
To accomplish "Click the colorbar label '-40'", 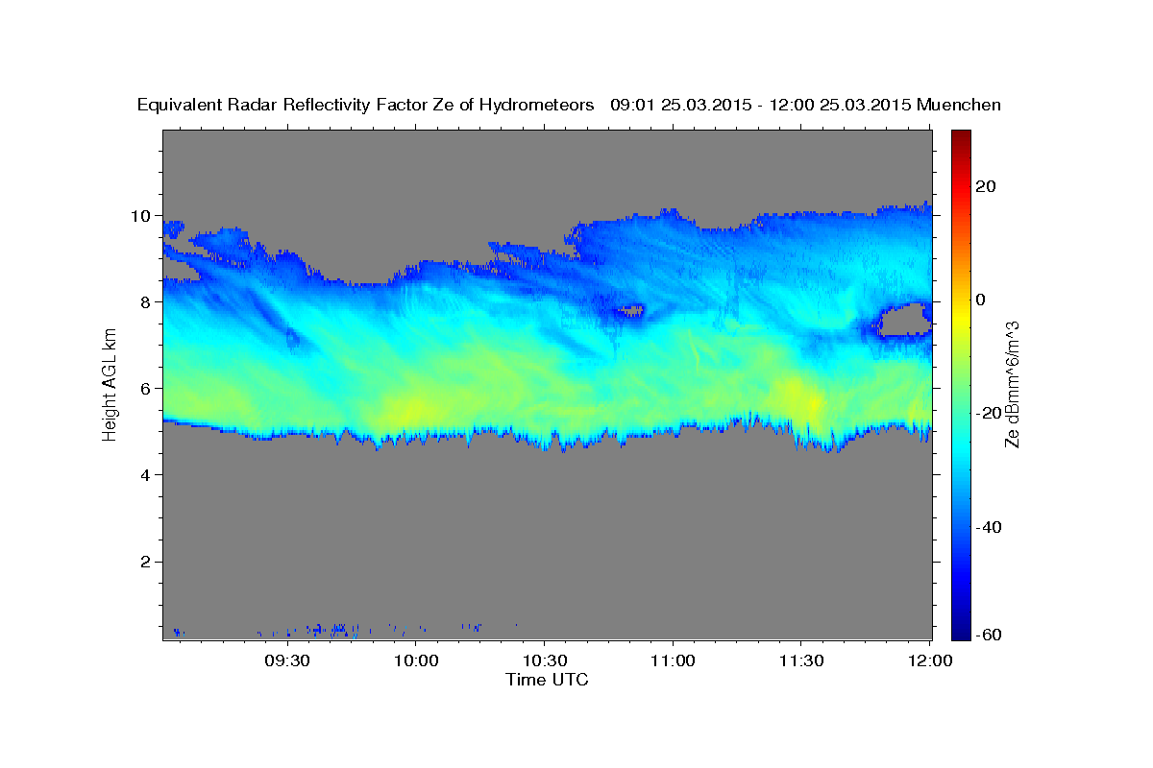I will point(987,527).
